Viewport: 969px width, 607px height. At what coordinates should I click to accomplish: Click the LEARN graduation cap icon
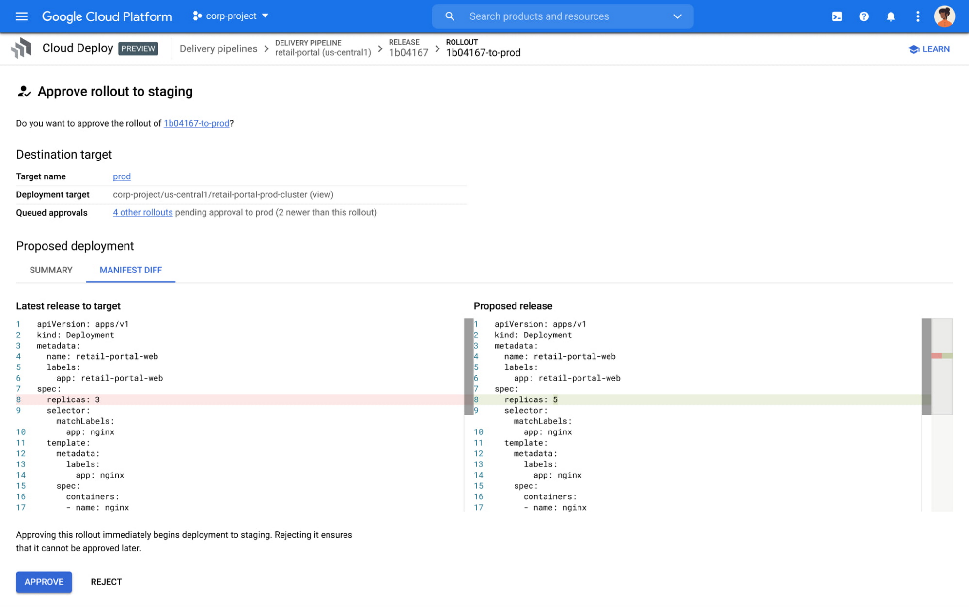(x=914, y=49)
